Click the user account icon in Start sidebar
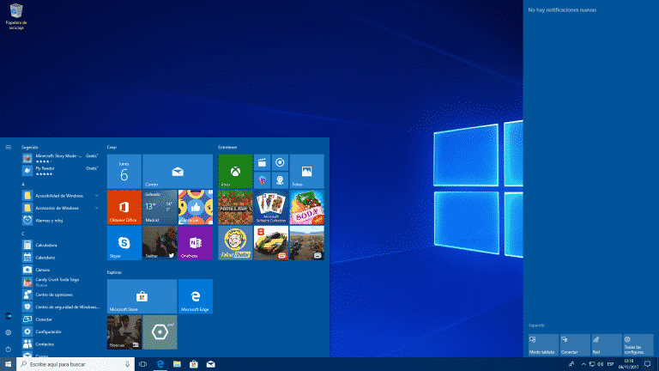This screenshot has width=659, height=371. pyautogui.click(x=8, y=316)
